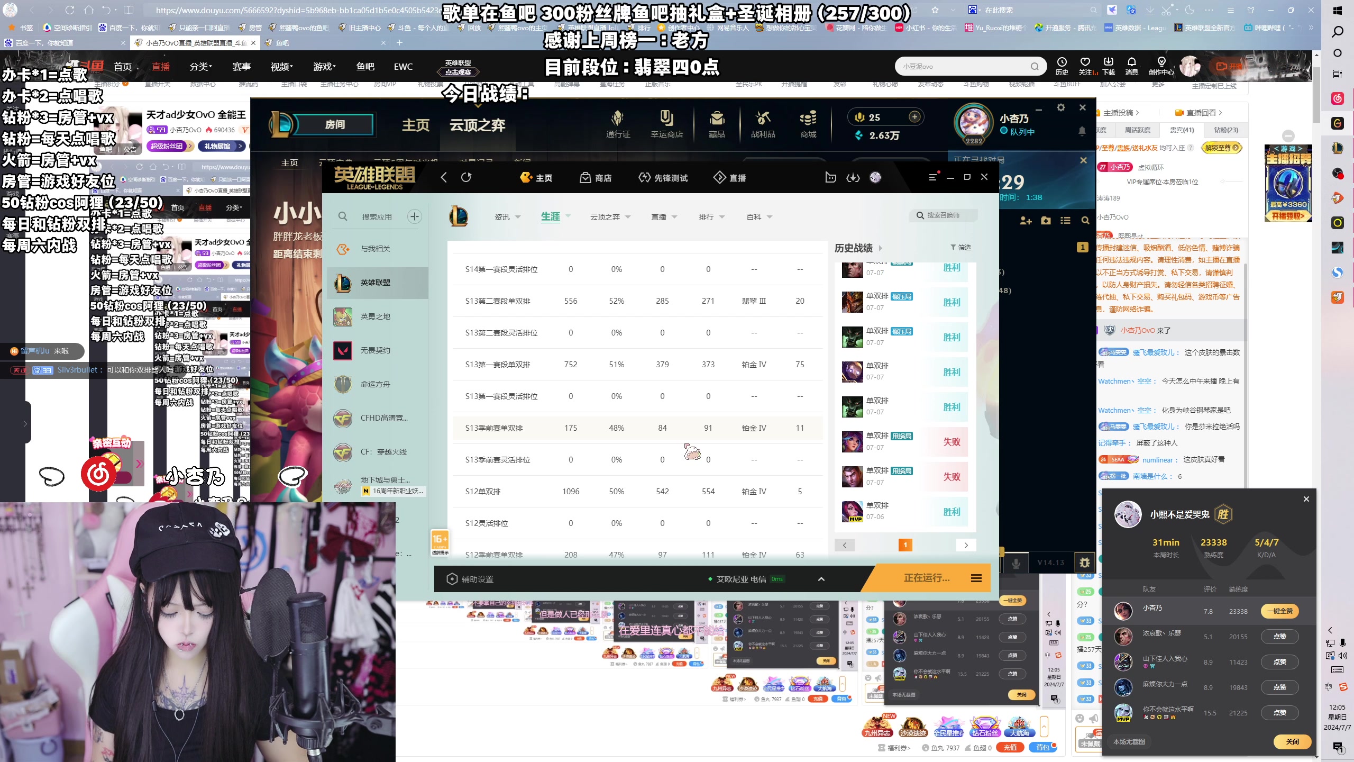
Task: Expand 历史战绩 arrow
Action: tap(881, 248)
